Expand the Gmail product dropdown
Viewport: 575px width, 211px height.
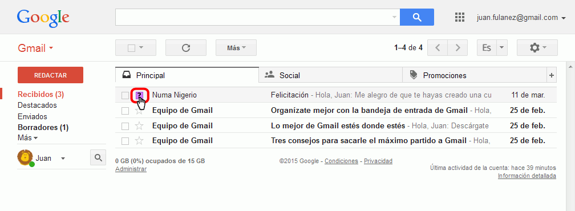tap(35, 48)
